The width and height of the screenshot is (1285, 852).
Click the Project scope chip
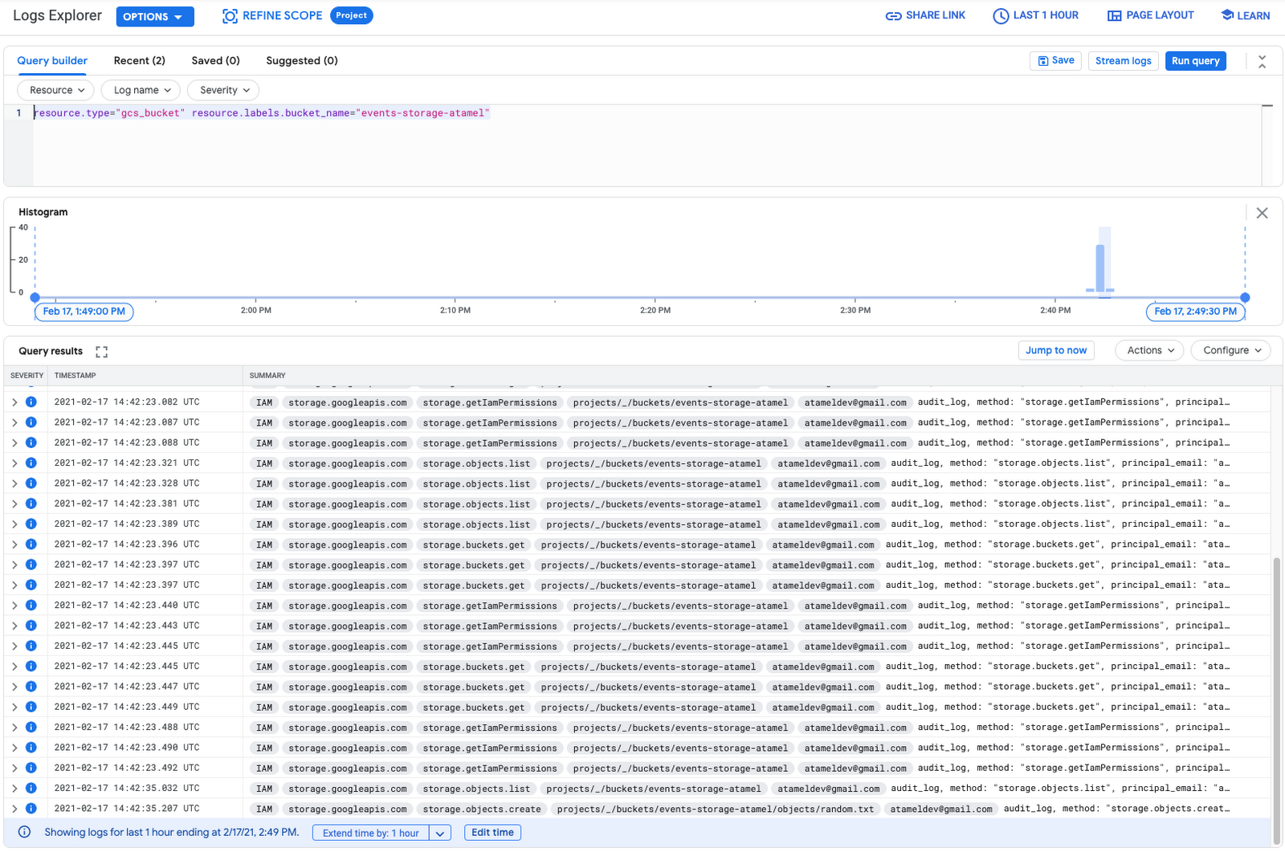tap(351, 15)
